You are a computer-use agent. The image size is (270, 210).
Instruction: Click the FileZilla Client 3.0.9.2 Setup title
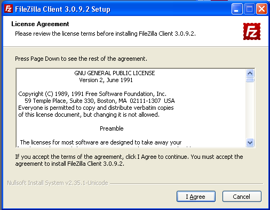pyautogui.click(x=62, y=9)
